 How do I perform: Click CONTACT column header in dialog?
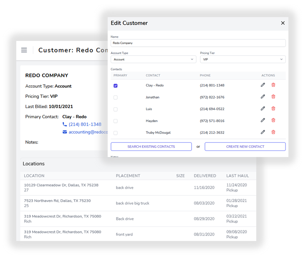click(x=153, y=76)
